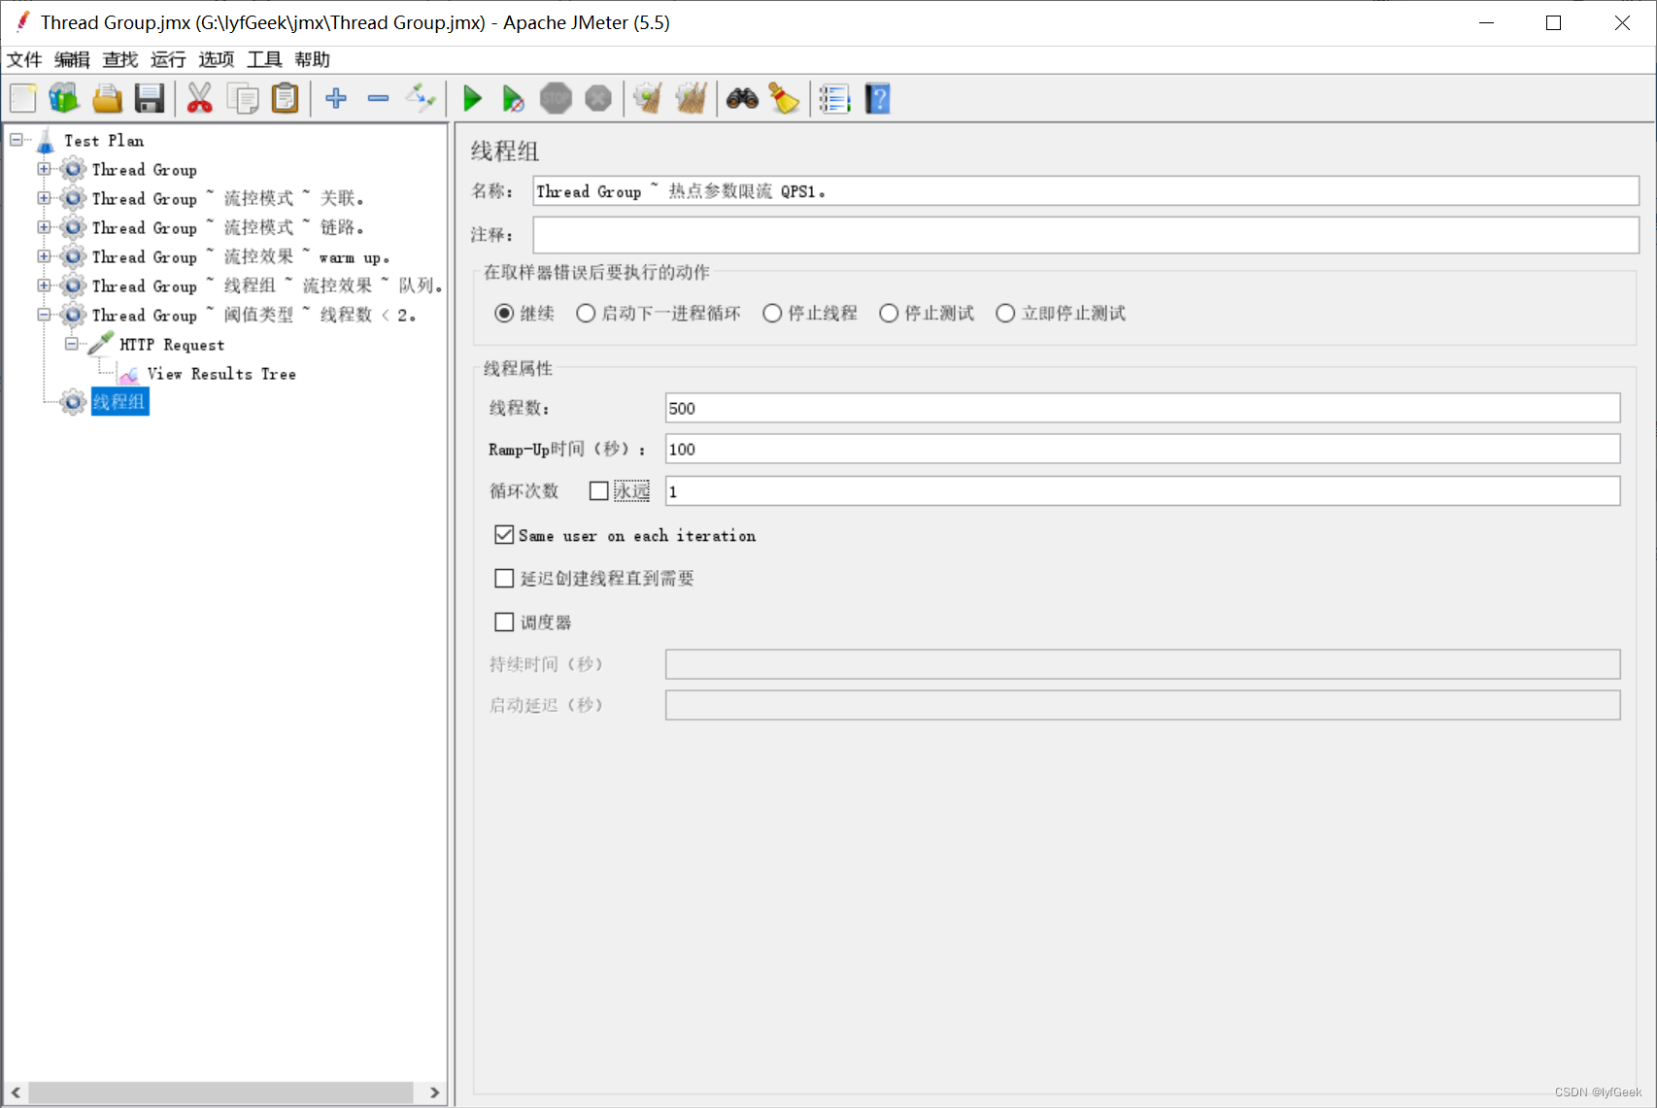The height and width of the screenshot is (1108, 1657).
Task: Click the gear icon of 线程组 node
Action: [x=73, y=402]
